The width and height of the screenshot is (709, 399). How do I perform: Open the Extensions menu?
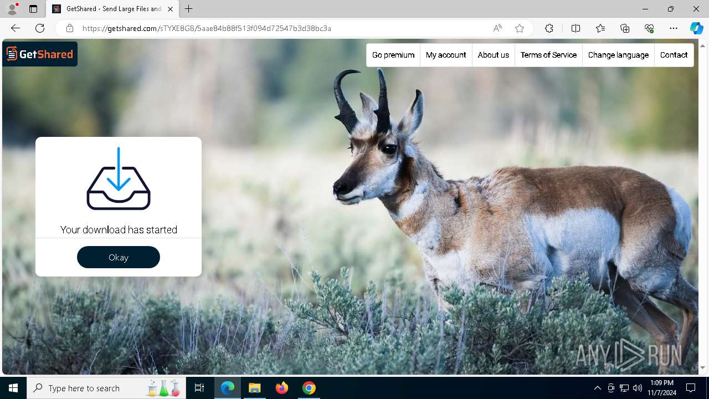tap(549, 28)
